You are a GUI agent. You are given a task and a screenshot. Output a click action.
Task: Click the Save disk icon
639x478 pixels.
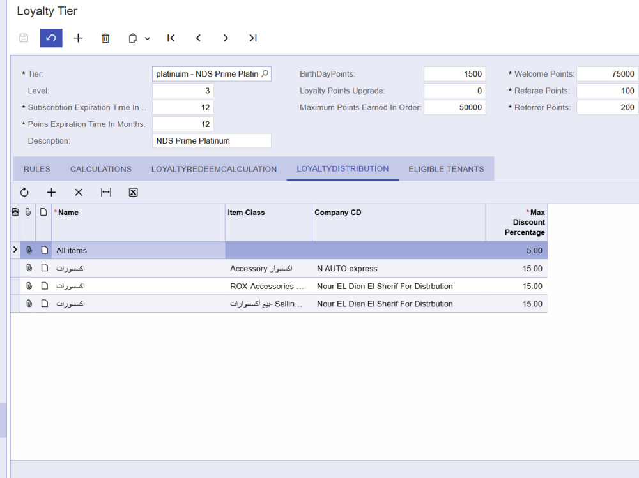[24, 38]
